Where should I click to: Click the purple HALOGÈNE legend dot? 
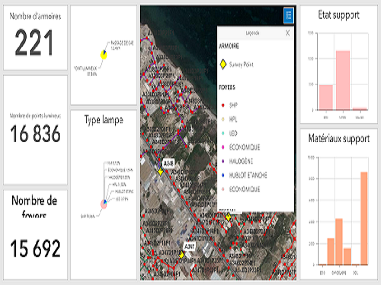pyautogui.click(x=222, y=161)
